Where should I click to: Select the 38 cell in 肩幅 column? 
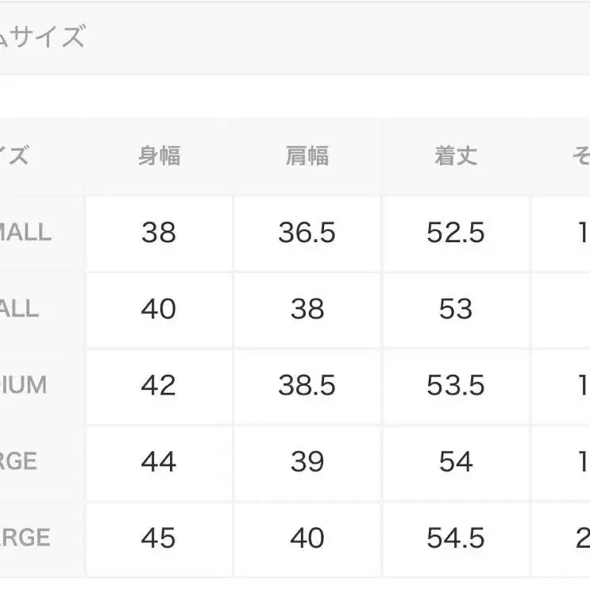pyautogui.click(x=307, y=309)
